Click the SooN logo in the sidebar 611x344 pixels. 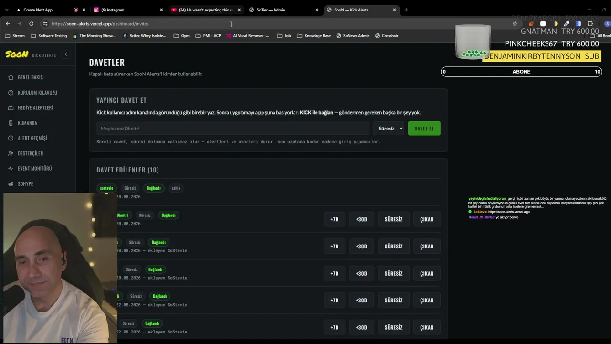pyautogui.click(x=17, y=54)
